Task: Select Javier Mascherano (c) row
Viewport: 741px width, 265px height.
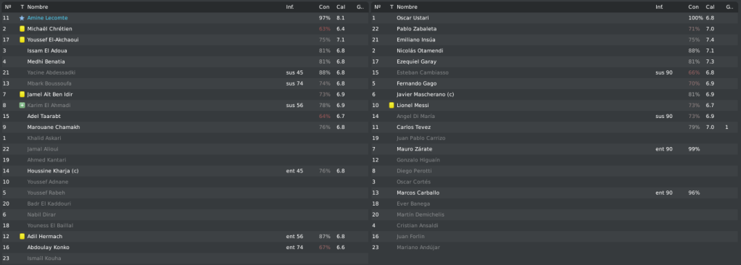Action: (x=555, y=94)
